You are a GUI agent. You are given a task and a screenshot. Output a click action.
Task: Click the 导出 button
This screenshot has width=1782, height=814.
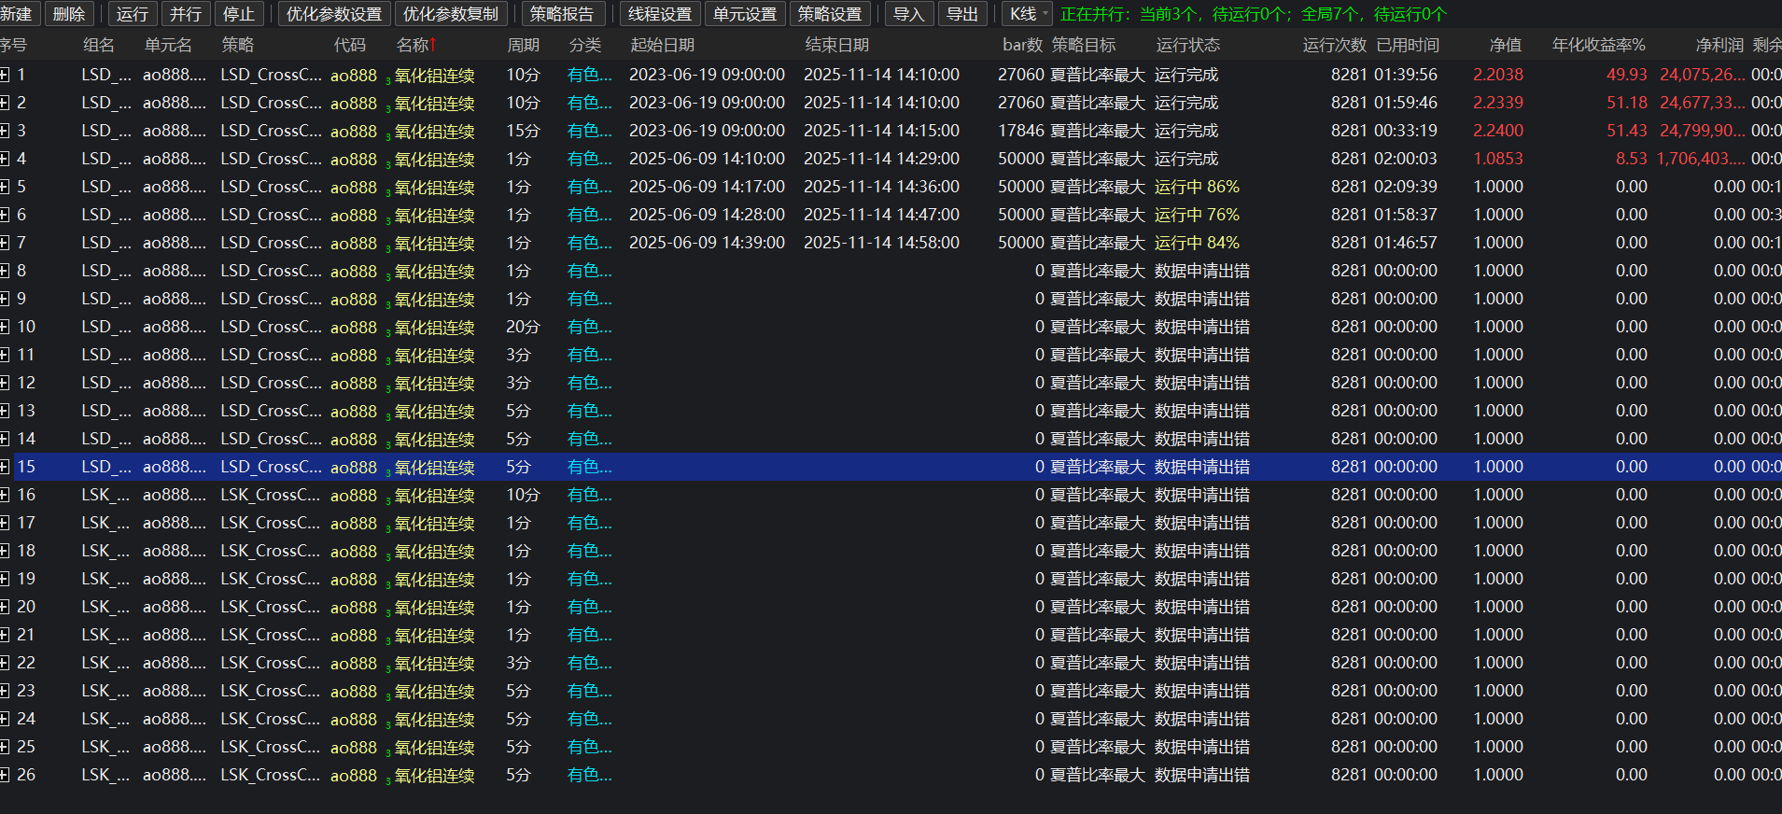pos(962,14)
